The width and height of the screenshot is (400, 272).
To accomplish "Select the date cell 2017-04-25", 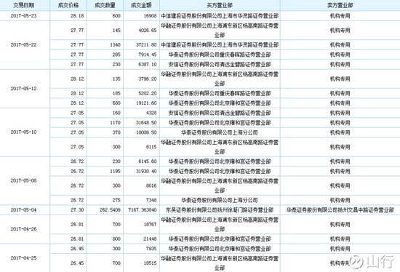I will tap(24, 258).
